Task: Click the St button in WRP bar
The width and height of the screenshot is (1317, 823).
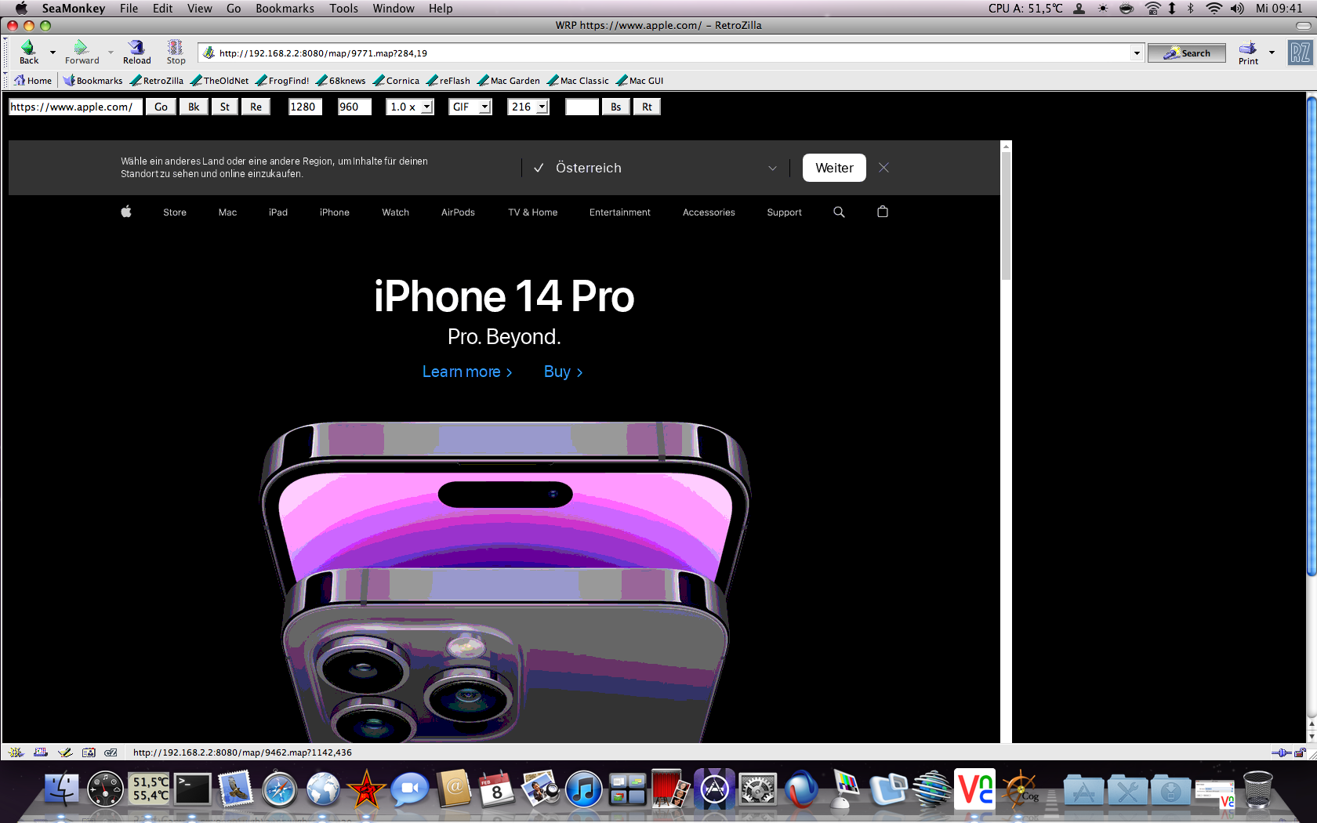Action: click(225, 107)
